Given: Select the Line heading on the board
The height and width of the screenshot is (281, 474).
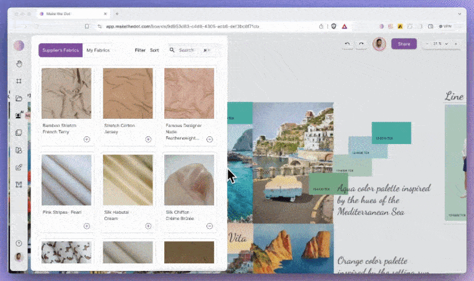Looking at the screenshot, I should coord(454,96).
